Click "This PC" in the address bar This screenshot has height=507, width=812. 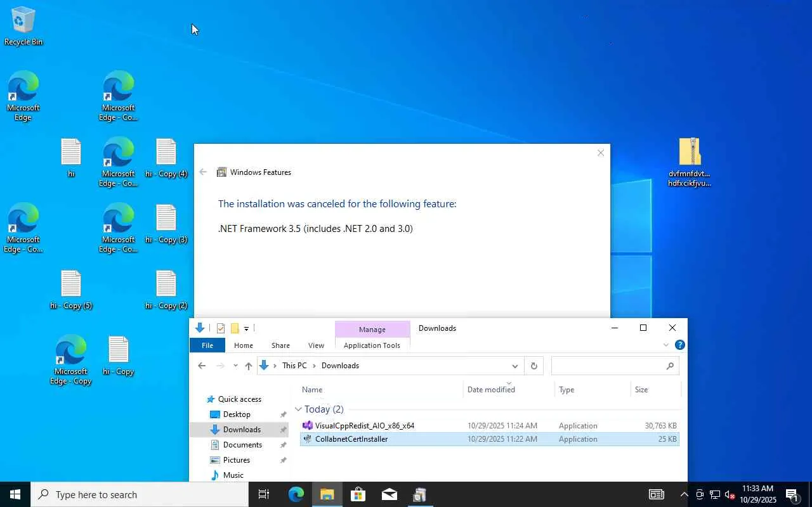click(x=294, y=366)
